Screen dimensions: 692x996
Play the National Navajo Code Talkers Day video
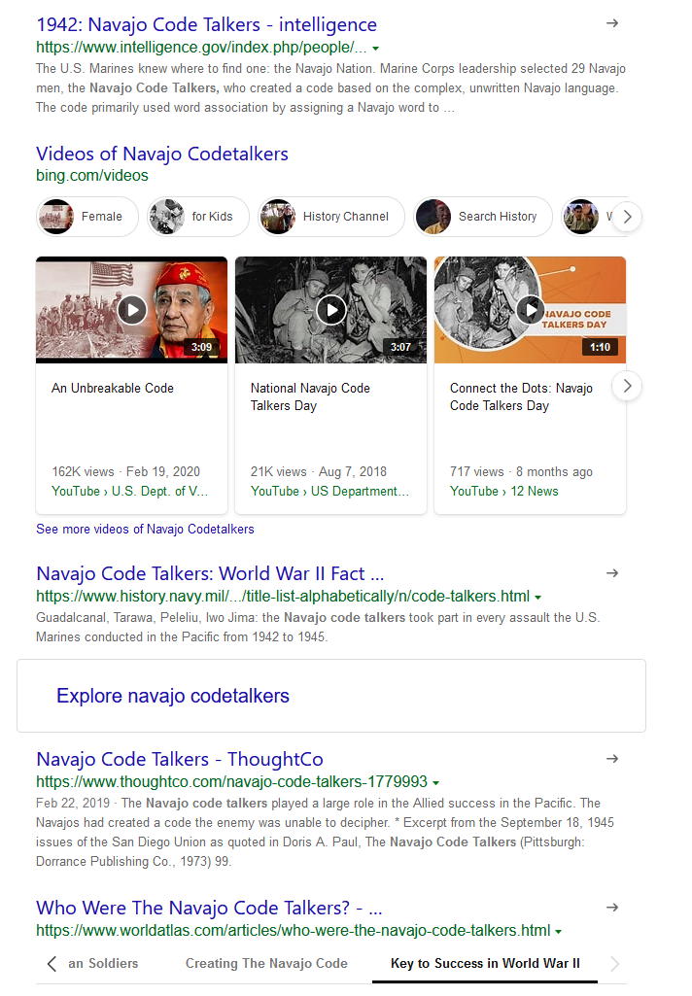click(331, 310)
